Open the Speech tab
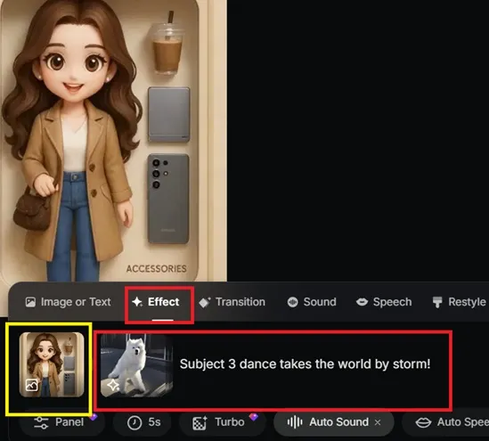 384,302
